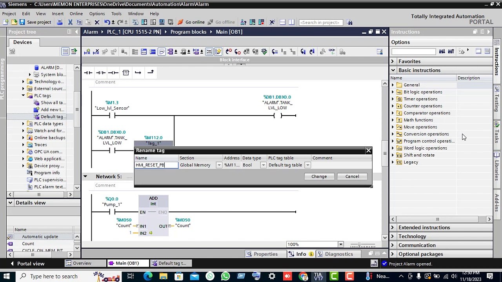Image resolution: width=502 pixels, height=282 pixels.
Task: Click the Print icon in toolbar
Action: point(60,22)
